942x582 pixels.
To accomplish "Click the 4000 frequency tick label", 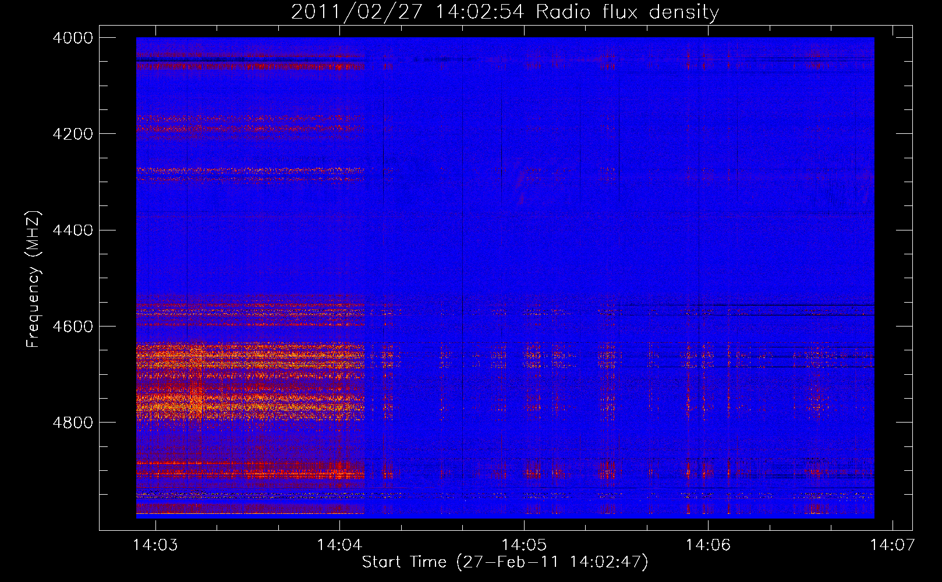I will pyautogui.click(x=73, y=38).
